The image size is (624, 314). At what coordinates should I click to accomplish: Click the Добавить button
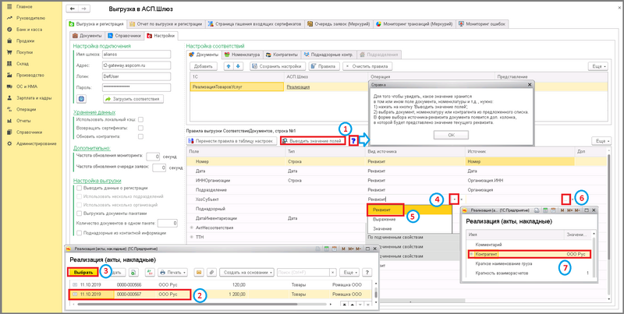tap(204, 66)
